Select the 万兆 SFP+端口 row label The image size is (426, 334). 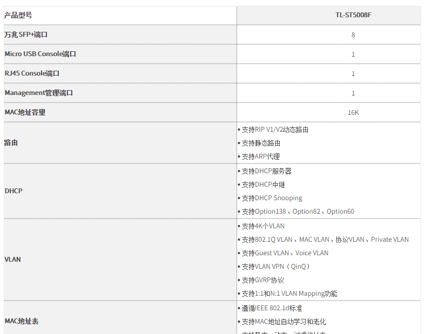pyautogui.click(x=26, y=35)
